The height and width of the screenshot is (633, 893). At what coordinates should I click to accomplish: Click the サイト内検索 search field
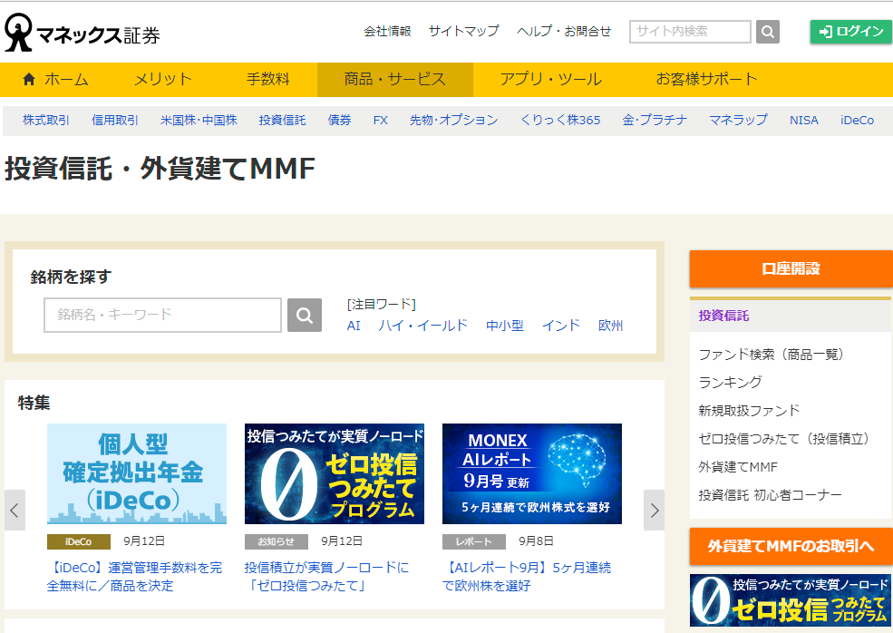pyautogui.click(x=690, y=32)
